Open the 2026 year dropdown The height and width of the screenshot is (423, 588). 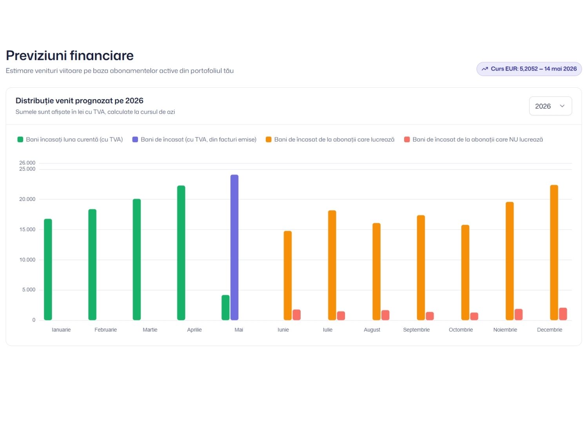tap(550, 106)
